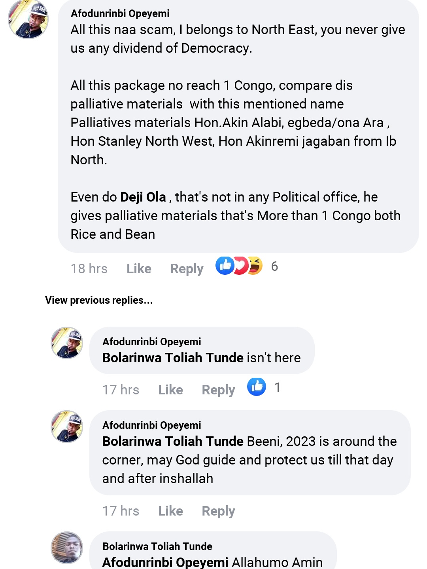
Task: Reply to the "isn't here" comment
Action: 218,390
